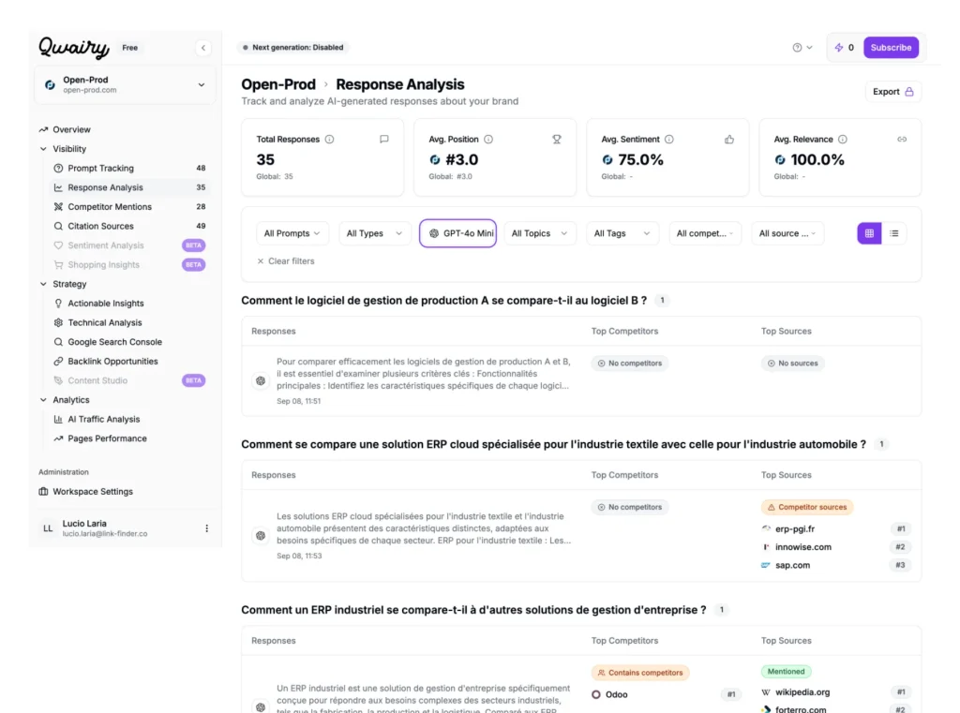Open the All Types filter dropdown
Viewport: 960px width, 713px height.
tap(374, 233)
